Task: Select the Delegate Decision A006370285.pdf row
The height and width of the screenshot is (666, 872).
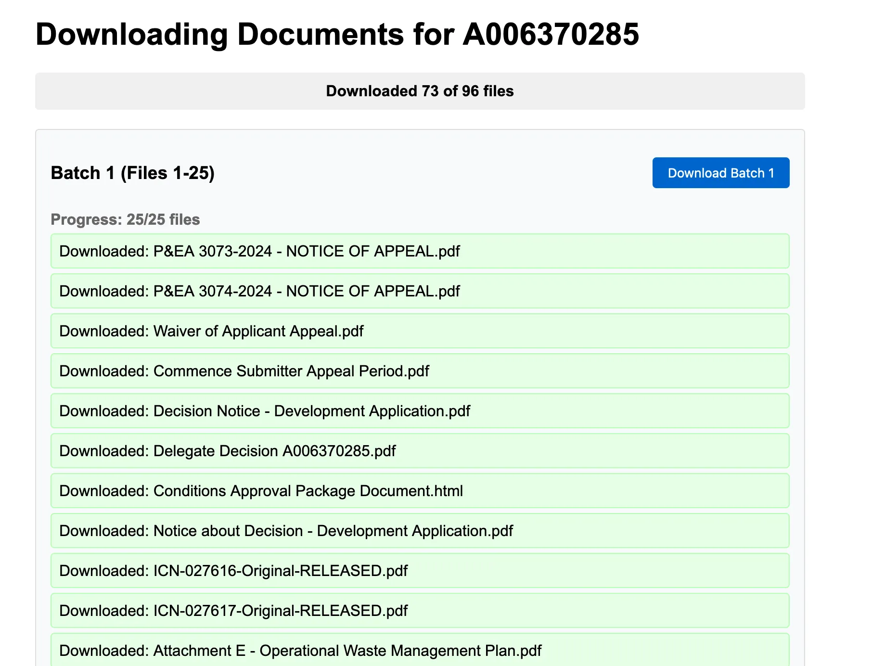Action: tap(420, 451)
